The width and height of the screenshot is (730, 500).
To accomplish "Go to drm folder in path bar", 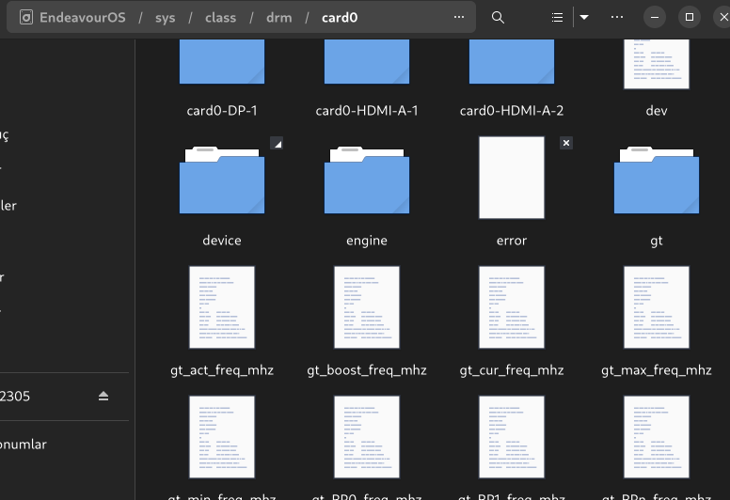I will (279, 18).
